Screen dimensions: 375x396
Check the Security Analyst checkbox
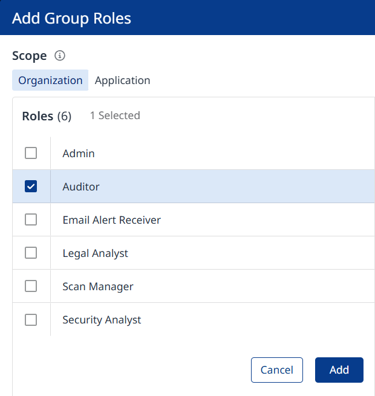point(31,320)
